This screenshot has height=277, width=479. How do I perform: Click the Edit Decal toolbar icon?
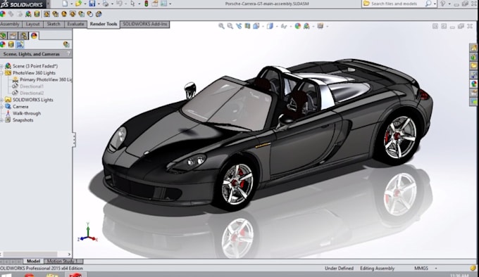point(37,14)
